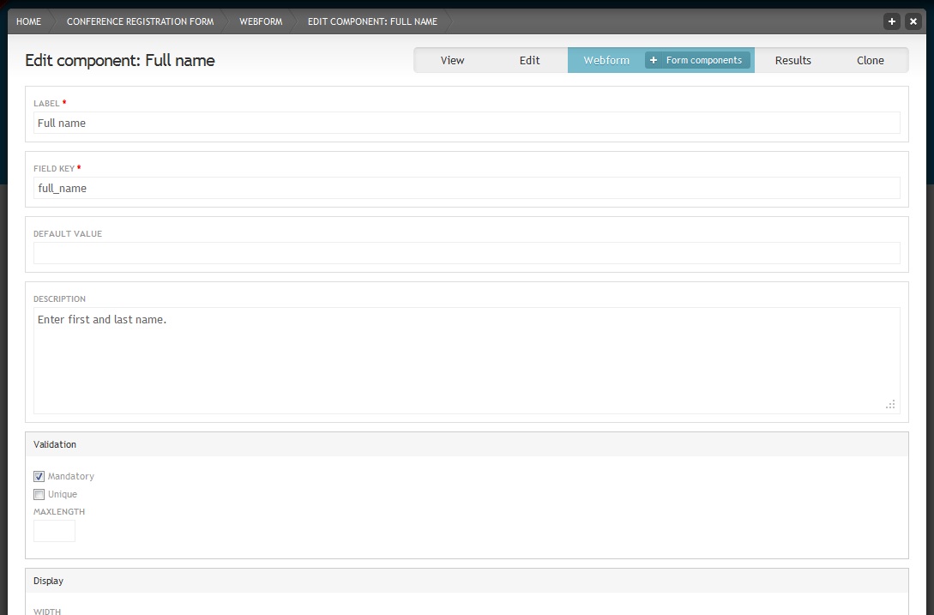Switch to the Edit tab

point(529,60)
